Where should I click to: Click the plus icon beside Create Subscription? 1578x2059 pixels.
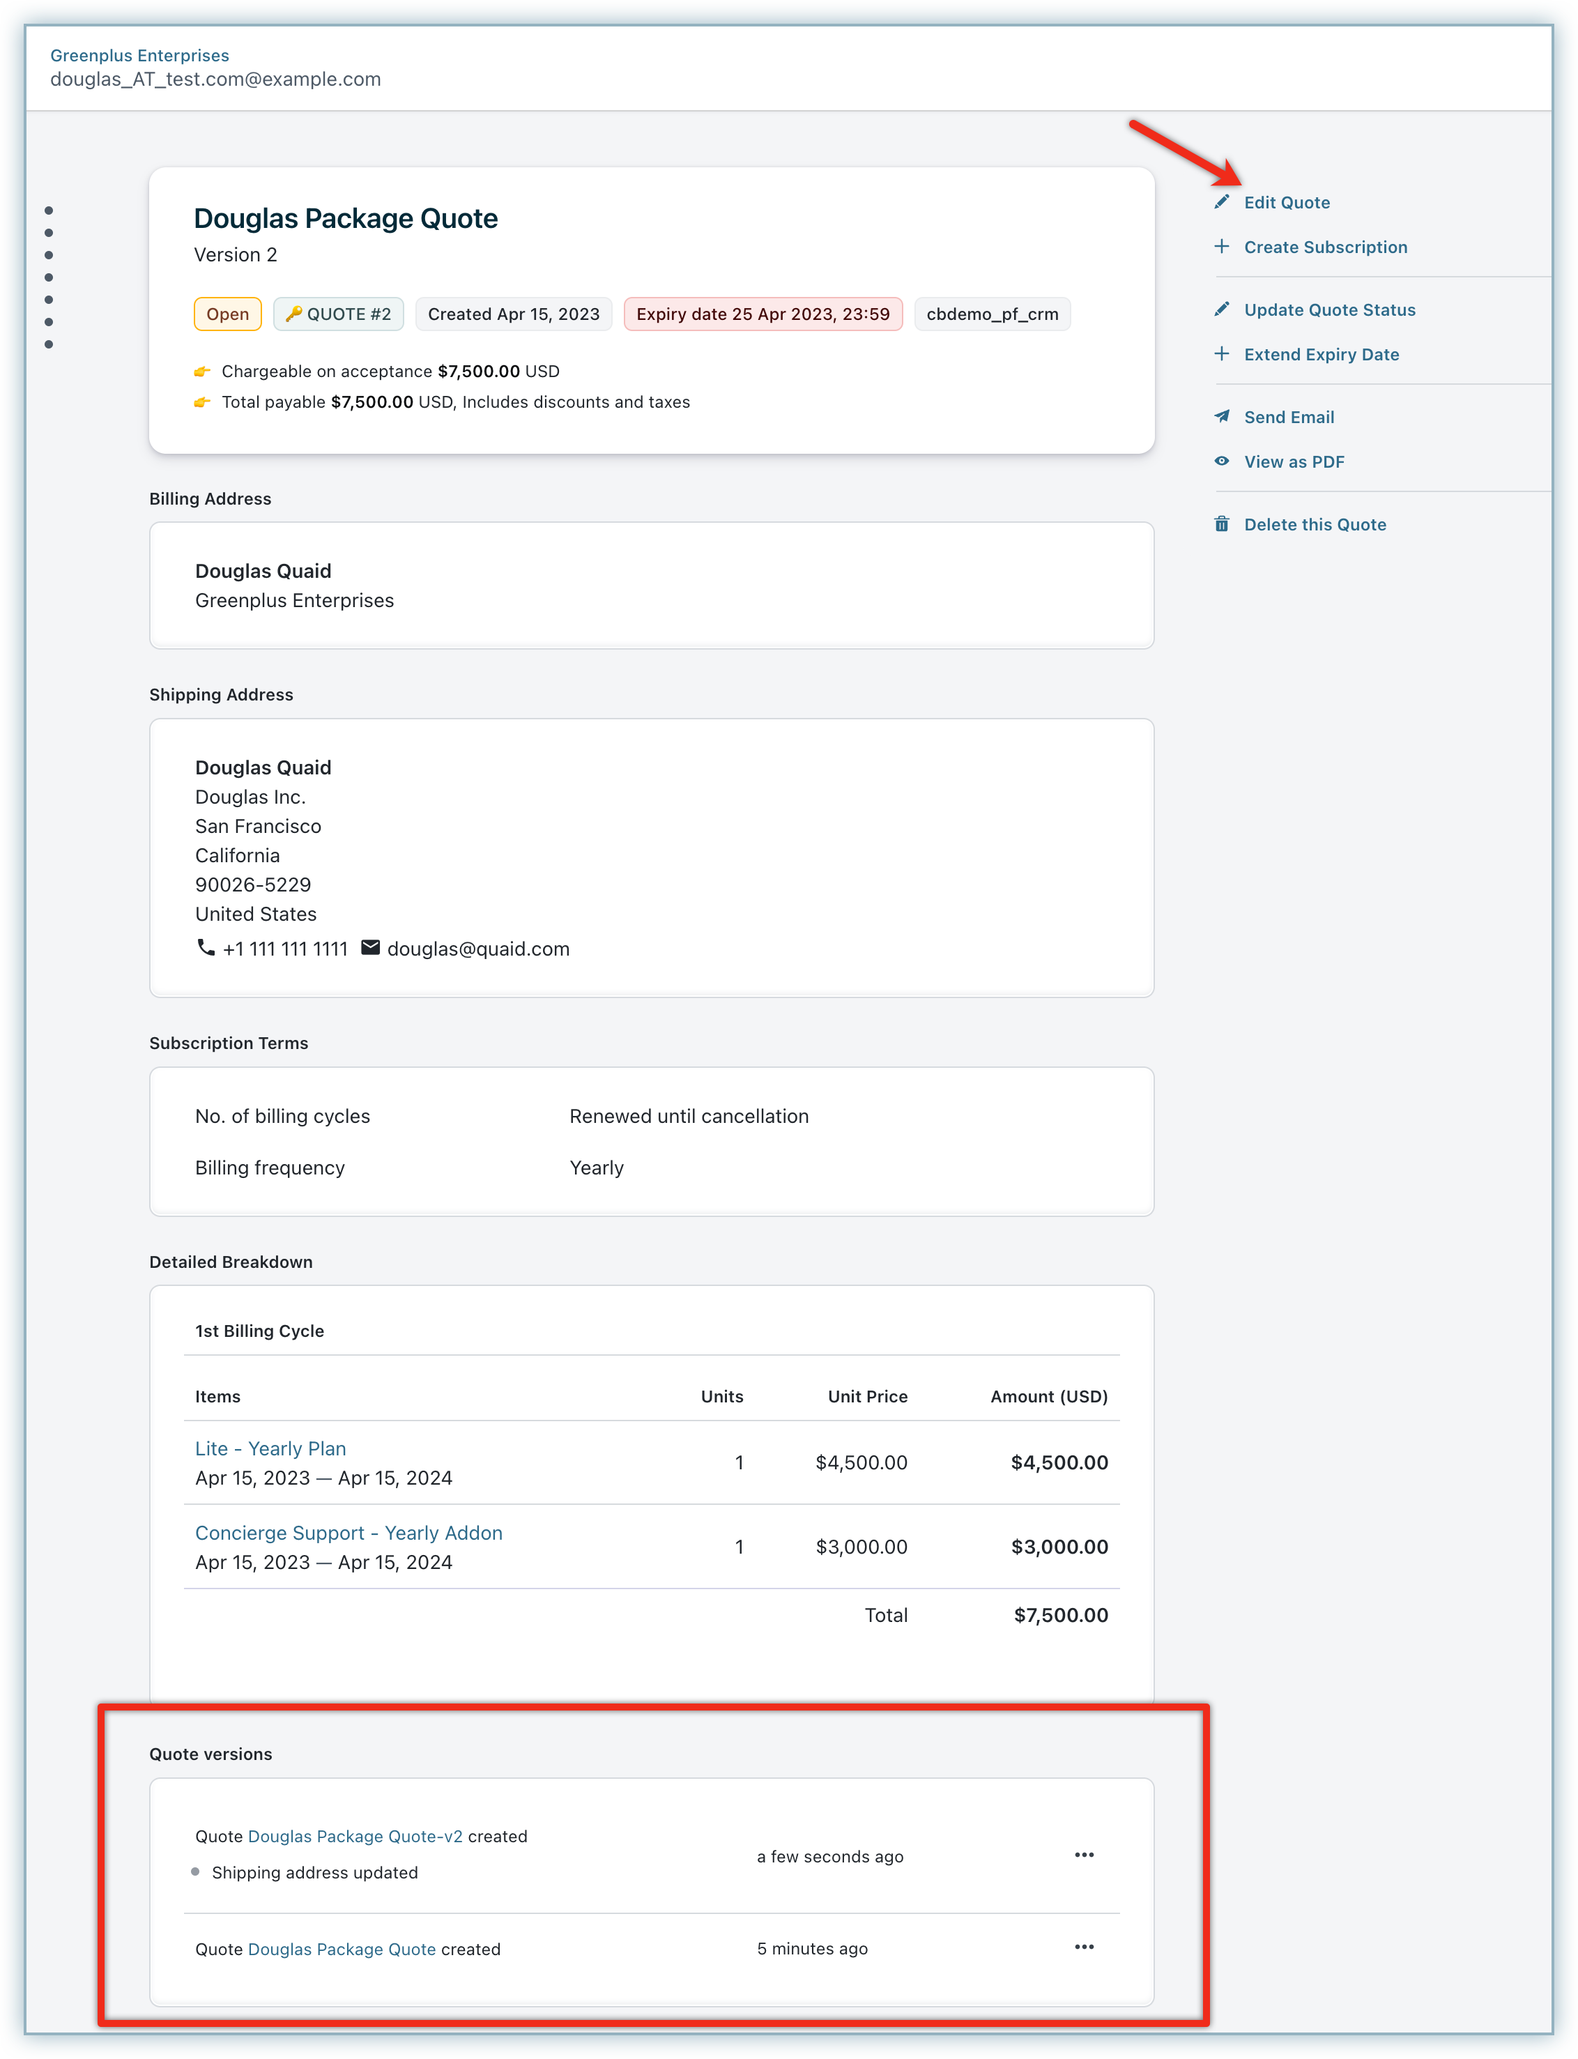[1221, 246]
